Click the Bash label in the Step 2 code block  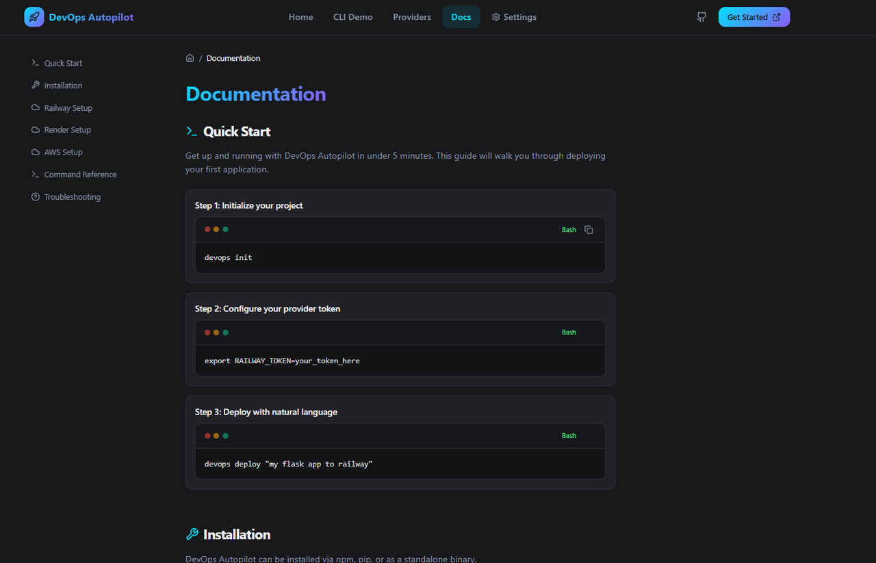tap(569, 332)
